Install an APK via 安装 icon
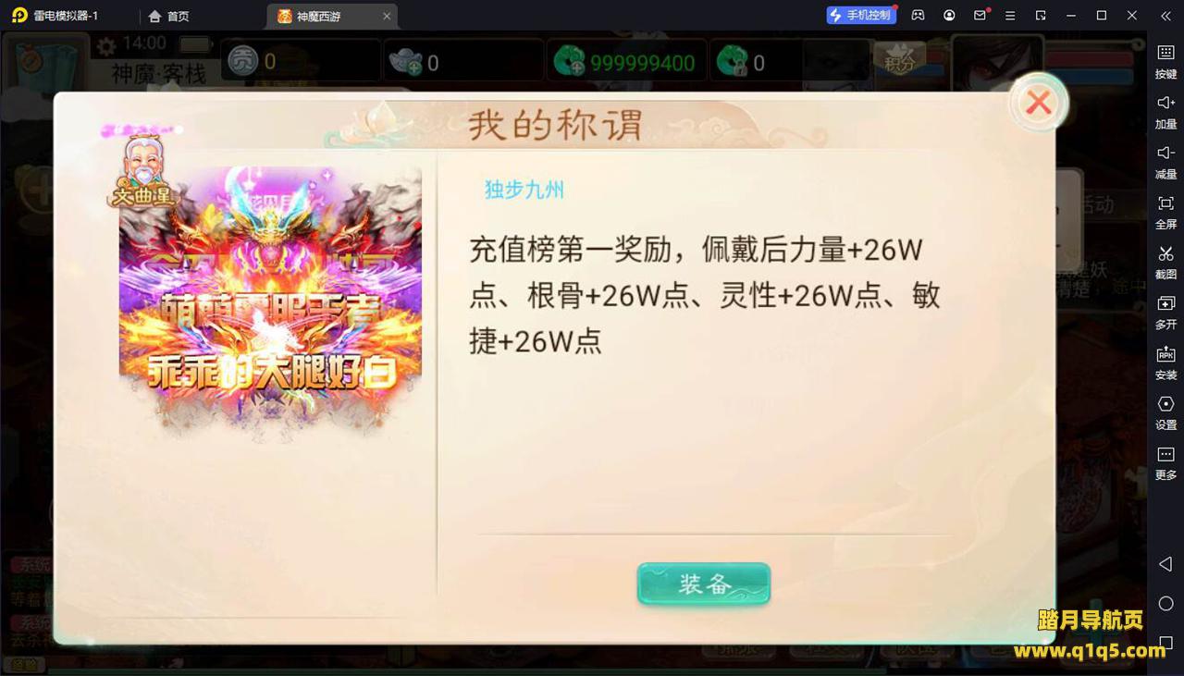Image resolution: width=1184 pixels, height=676 pixels. (x=1165, y=363)
